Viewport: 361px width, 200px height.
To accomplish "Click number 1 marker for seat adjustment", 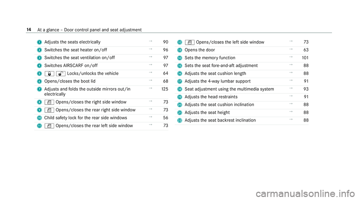I will [39, 42].
